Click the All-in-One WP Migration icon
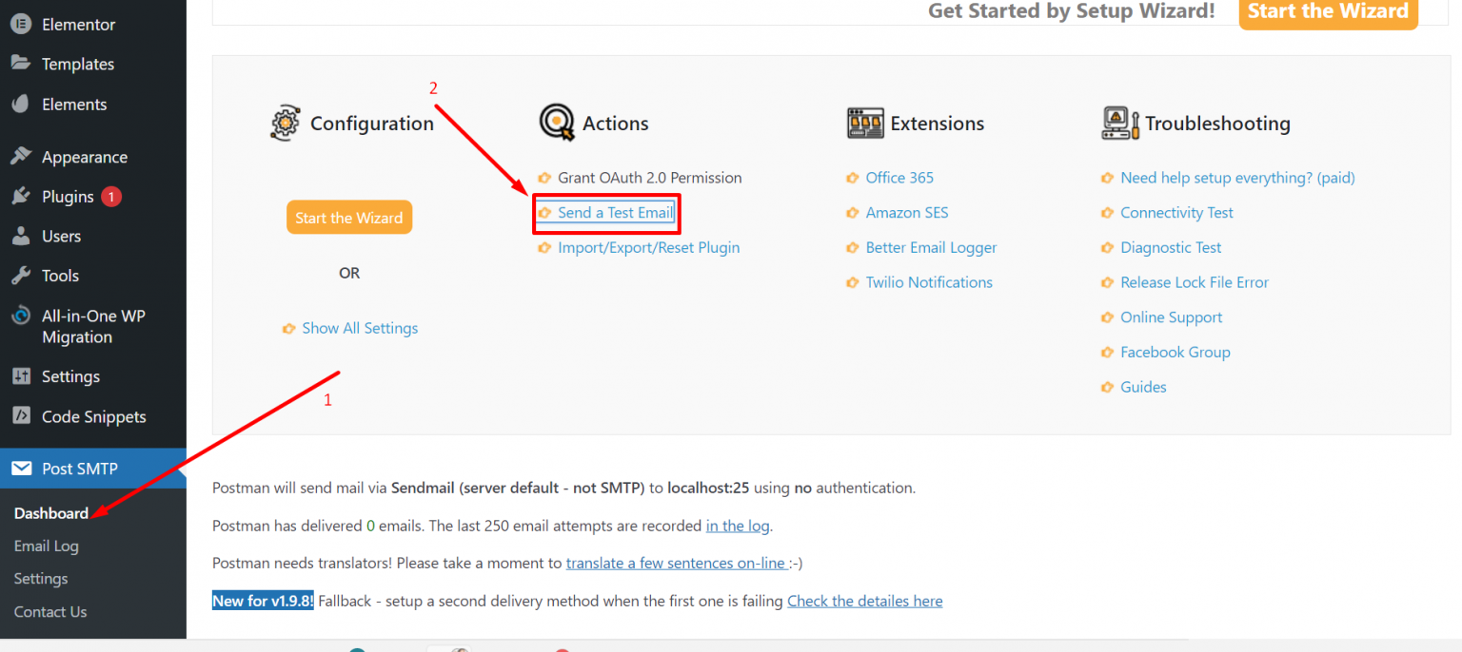 click(x=21, y=316)
